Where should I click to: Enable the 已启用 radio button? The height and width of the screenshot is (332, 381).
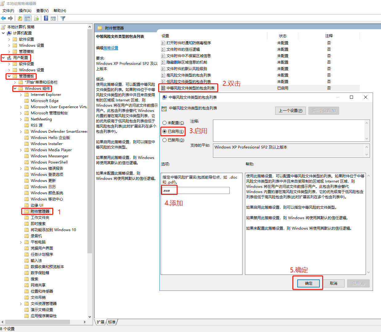click(x=174, y=131)
